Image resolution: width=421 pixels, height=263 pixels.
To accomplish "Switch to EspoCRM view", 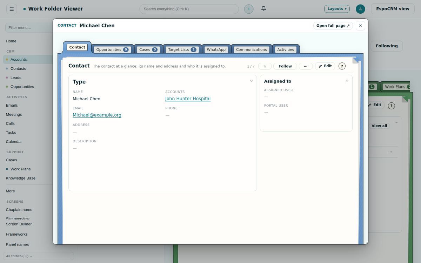I will 393,9.
